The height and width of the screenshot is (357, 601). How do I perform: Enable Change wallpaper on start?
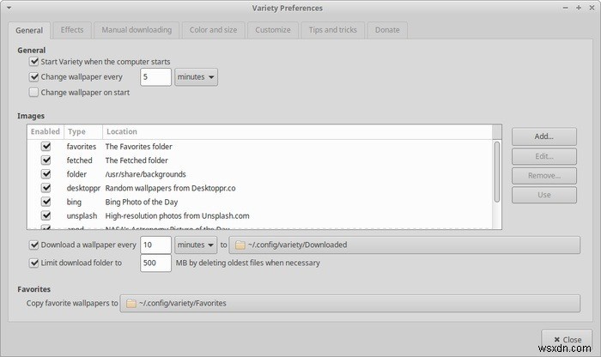tap(33, 93)
